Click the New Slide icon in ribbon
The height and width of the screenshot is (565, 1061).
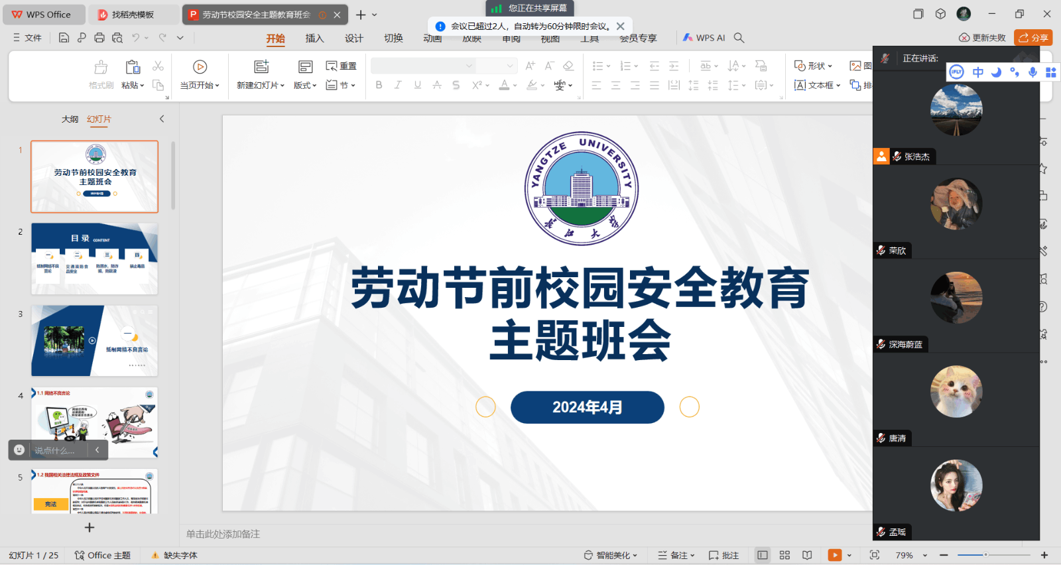[261, 67]
